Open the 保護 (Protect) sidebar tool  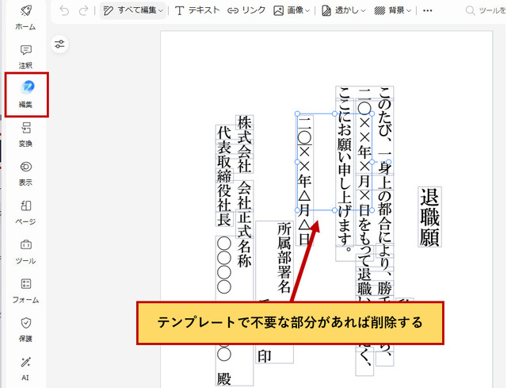[25, 330]
